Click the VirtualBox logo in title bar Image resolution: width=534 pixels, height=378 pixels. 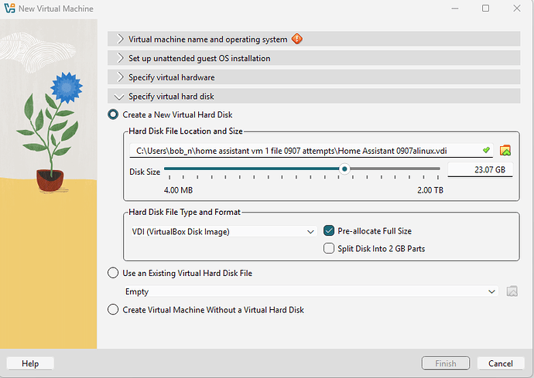9,9
